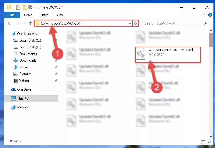Refresh the SysWOW64 folder
Screen dimensions: 215x148
point(136,23)
